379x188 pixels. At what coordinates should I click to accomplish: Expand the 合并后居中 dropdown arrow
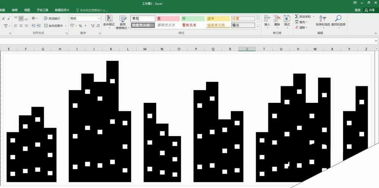coord(66,26)
